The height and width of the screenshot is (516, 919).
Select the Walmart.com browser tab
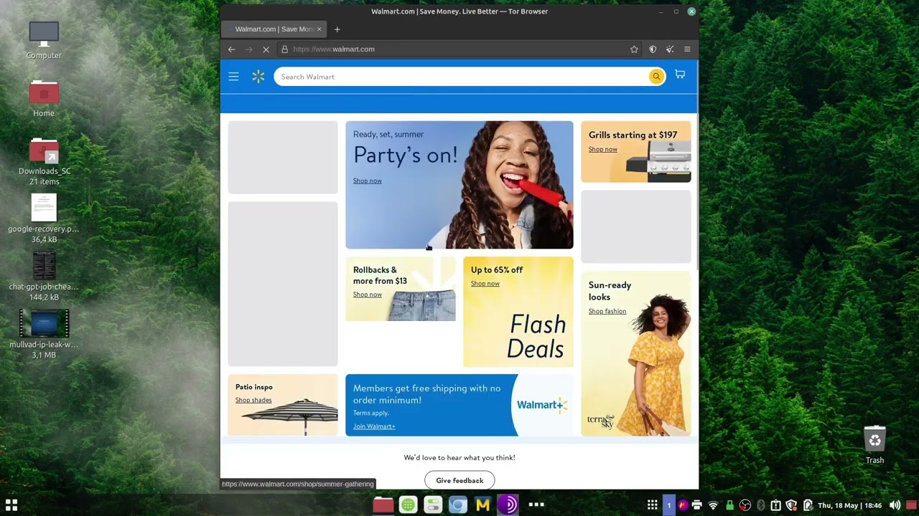[x=274, y=29]
